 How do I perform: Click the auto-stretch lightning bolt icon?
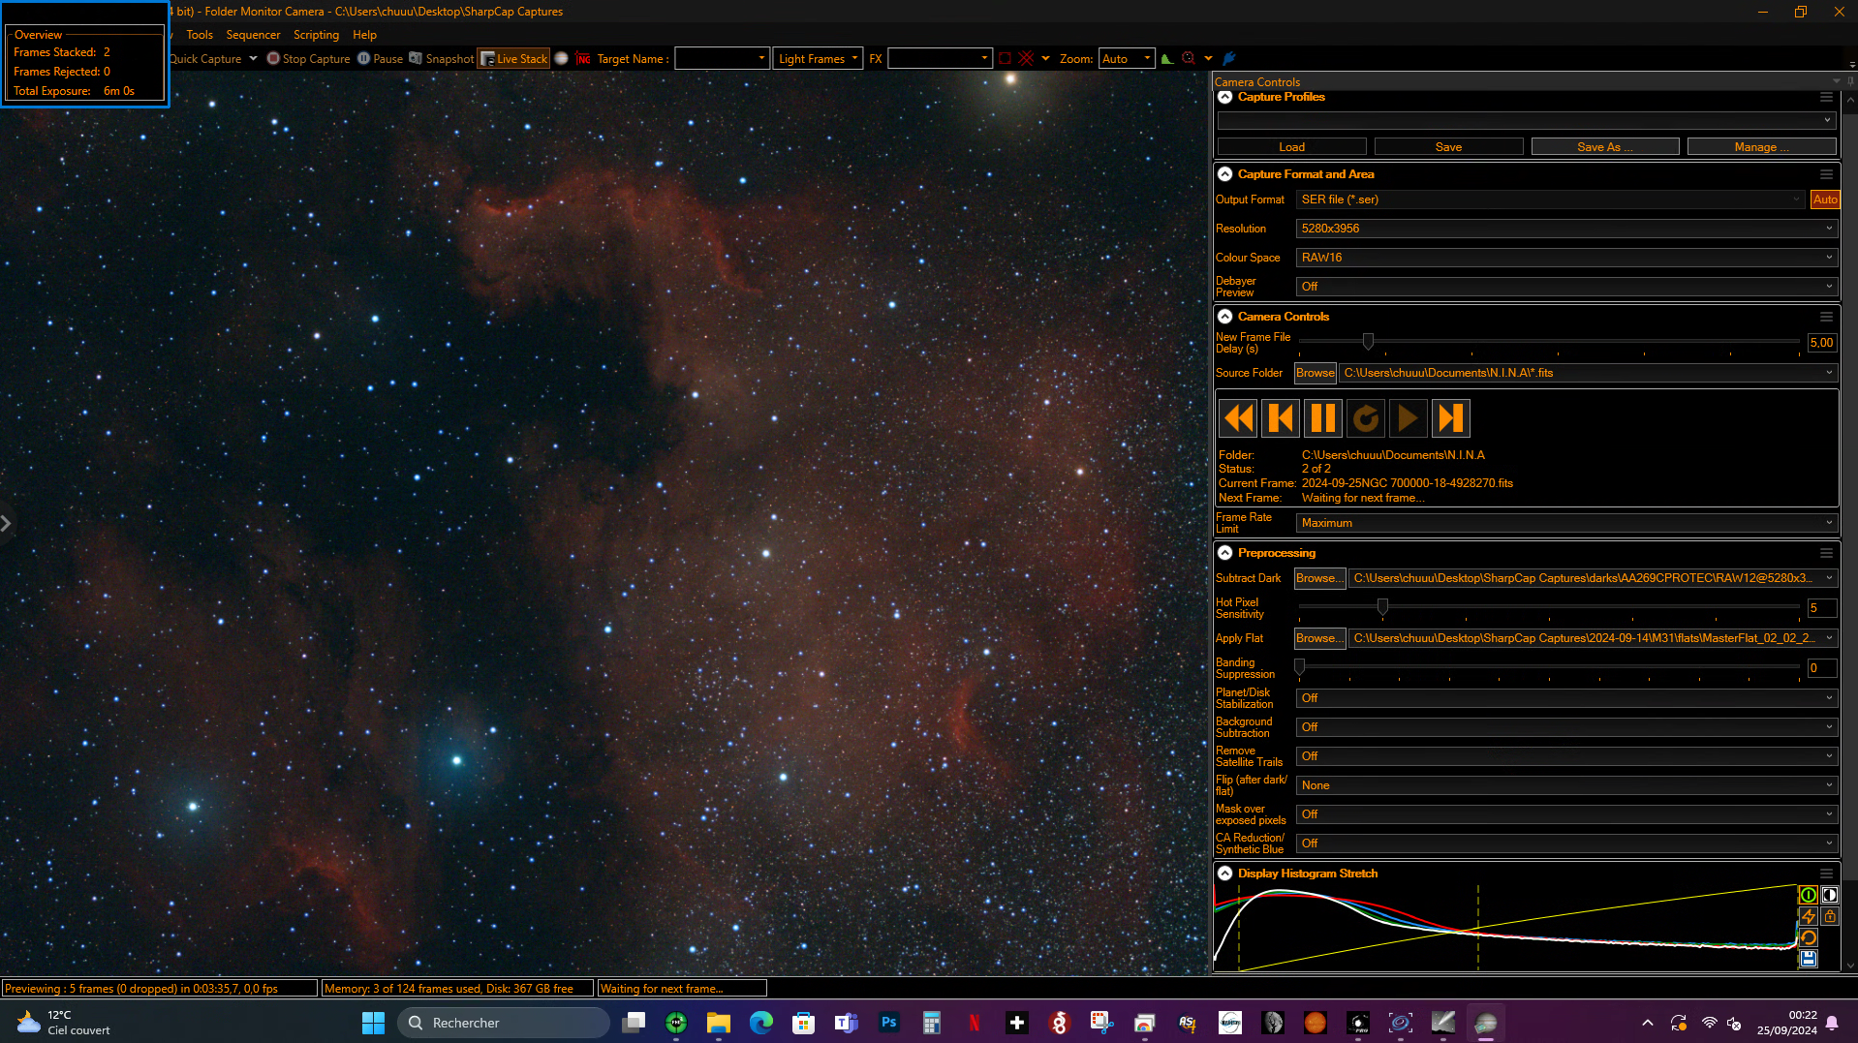pyautogui.click(x=1808, y=916)
